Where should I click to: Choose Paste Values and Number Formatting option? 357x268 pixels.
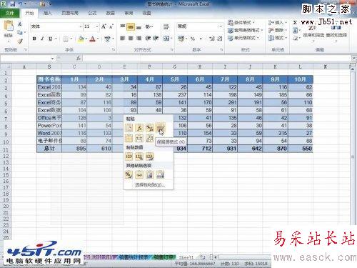(x=139, y=157)
